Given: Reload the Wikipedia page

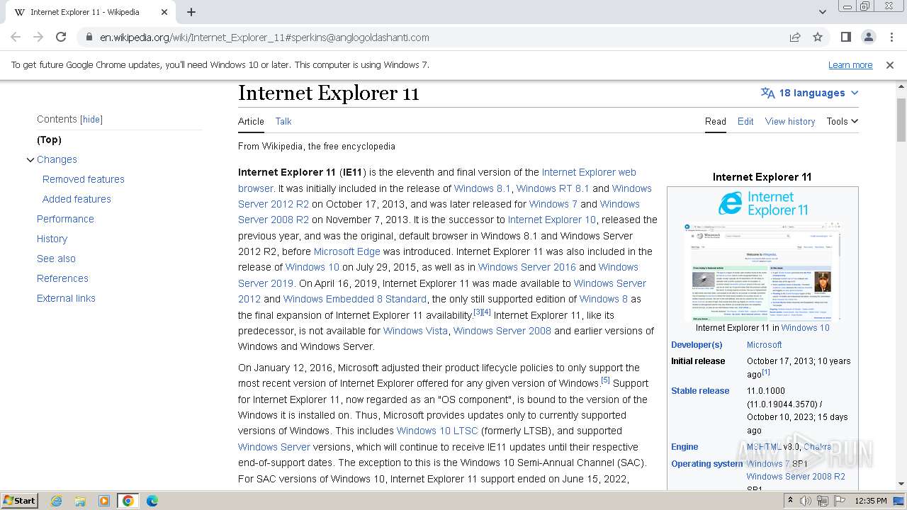Looking at the screenshot, I should [x=61, y=38].
